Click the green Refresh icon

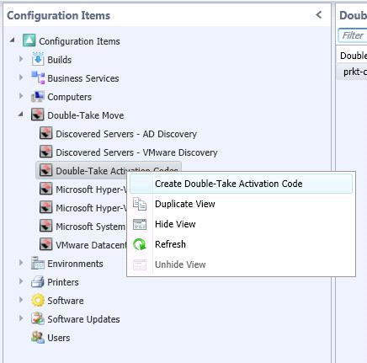pyautogui.click(x=140, y=244)
